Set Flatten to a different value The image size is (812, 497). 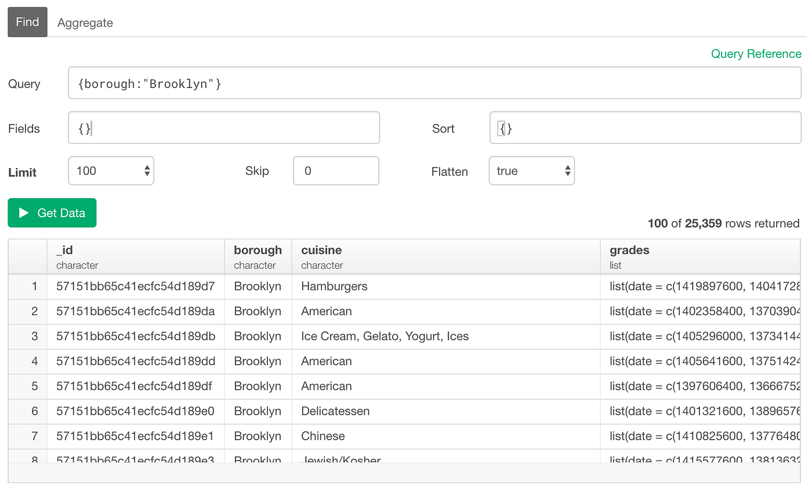tap(531, 170)
